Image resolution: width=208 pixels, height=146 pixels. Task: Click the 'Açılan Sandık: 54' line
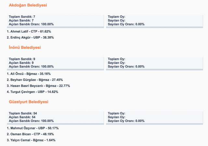click(x=22, y=117)
